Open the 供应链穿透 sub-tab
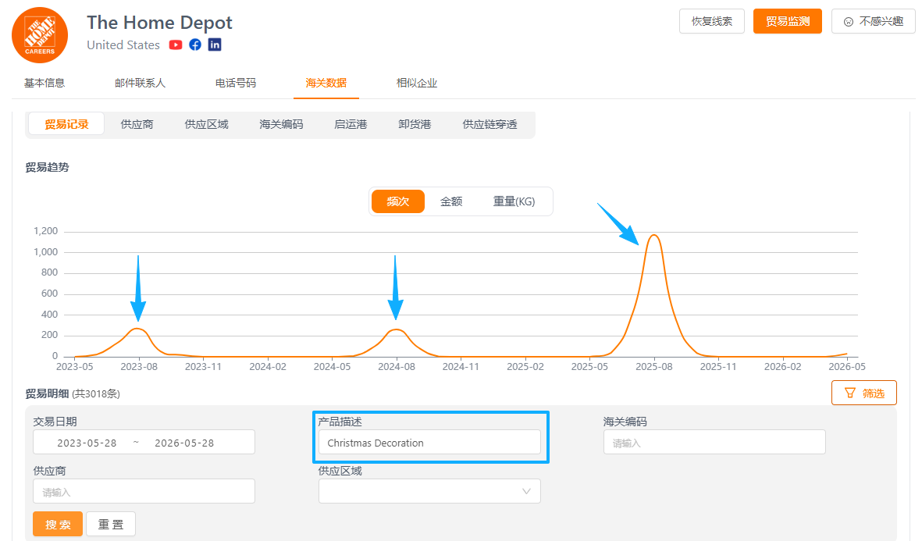 (489, 124)
